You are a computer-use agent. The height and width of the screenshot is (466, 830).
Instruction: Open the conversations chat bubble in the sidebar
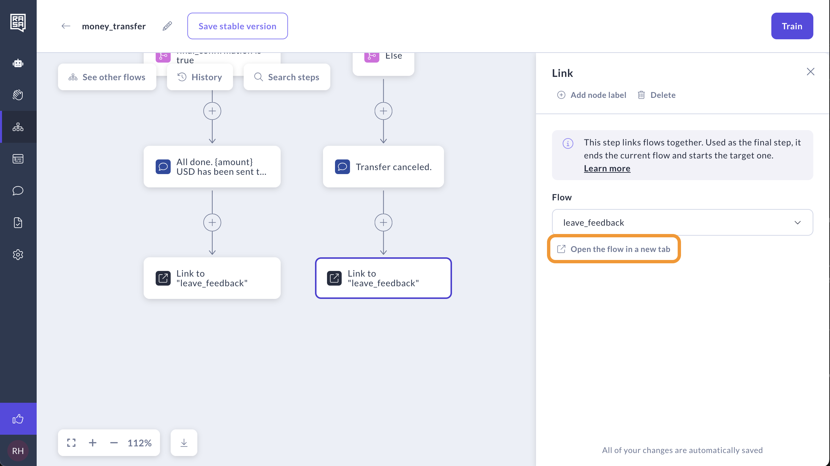(x=18, y=191)
